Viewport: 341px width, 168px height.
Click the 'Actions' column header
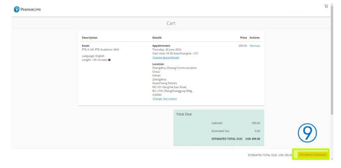pyautogui.click(x=255, y=38)
